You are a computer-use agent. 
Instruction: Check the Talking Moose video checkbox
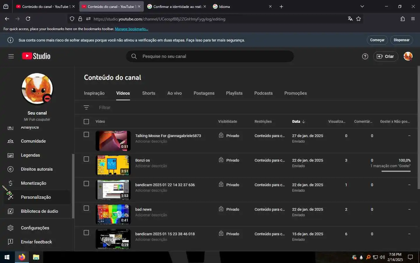click(86, 134)
